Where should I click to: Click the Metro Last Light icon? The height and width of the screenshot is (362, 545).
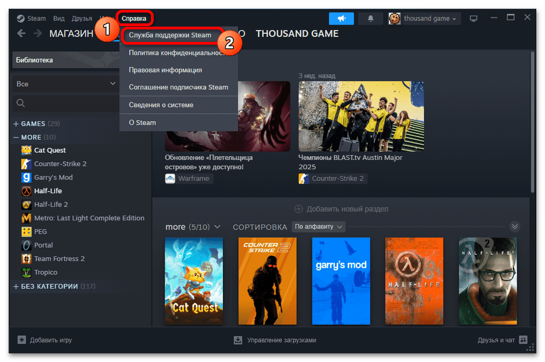(26, 218)
